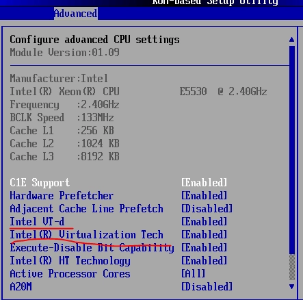Select the A20M option
303x300 pixels.
21,287
